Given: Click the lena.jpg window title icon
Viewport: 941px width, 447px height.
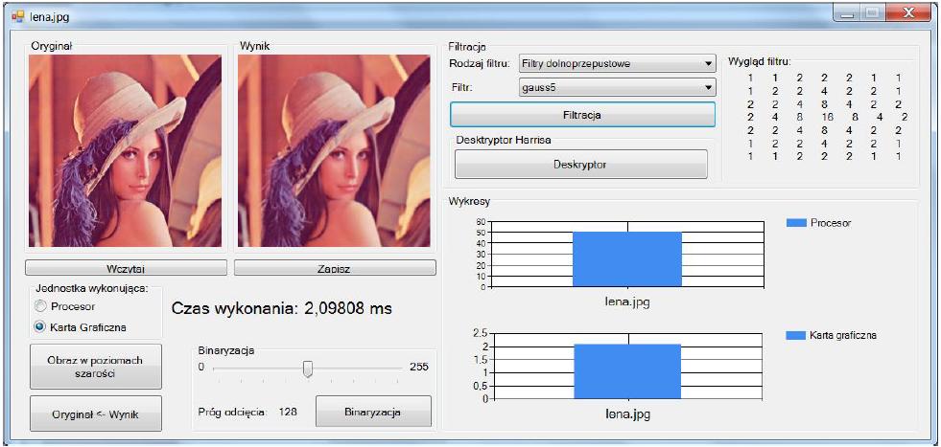Looking at the screenshot, I should click(17, 17).
